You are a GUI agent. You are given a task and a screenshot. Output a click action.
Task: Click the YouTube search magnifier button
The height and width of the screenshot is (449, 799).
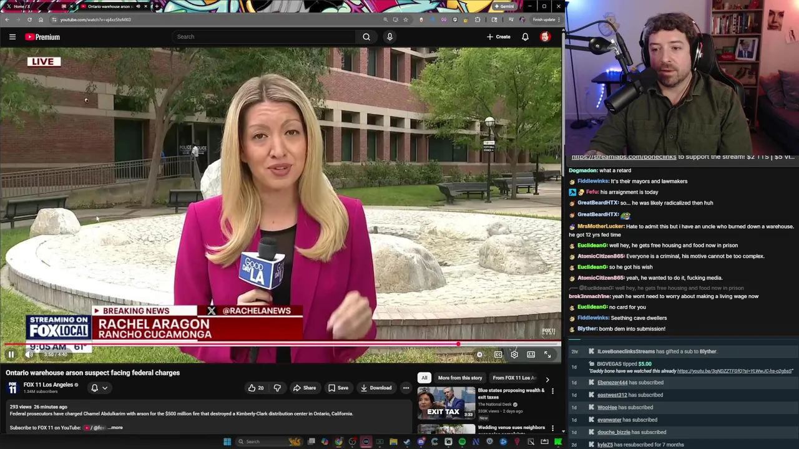[366, 37]
